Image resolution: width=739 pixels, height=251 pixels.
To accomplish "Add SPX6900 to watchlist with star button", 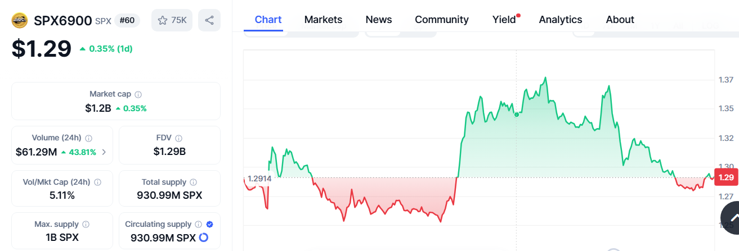I will tap(172, 20).
